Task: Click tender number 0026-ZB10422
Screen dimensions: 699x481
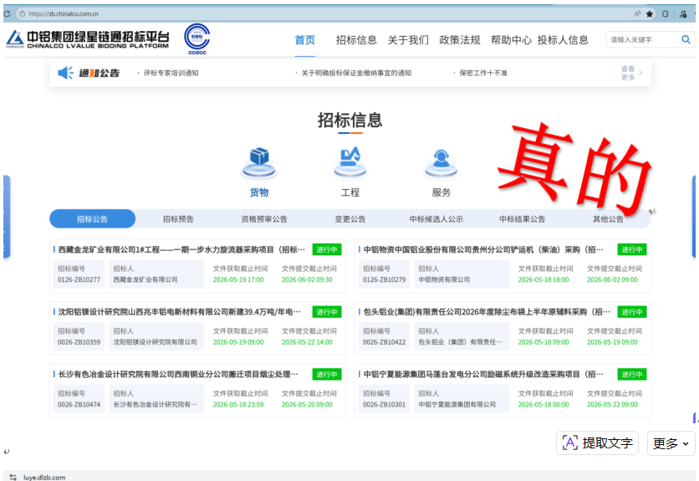Action: [x=385, y=342]
